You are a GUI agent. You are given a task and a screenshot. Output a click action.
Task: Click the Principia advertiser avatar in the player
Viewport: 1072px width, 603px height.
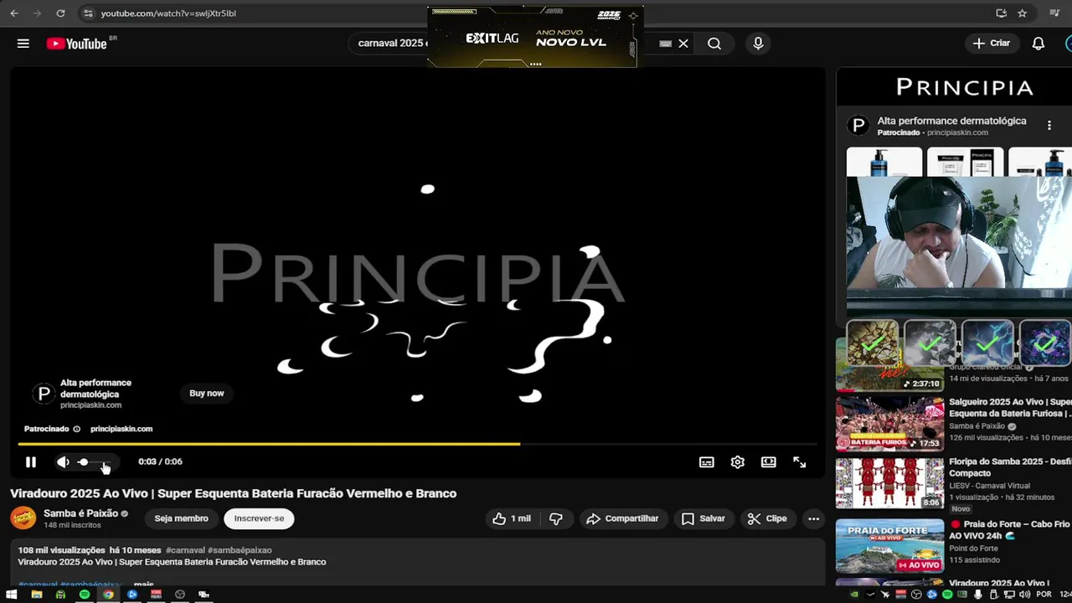coord(44,393)
